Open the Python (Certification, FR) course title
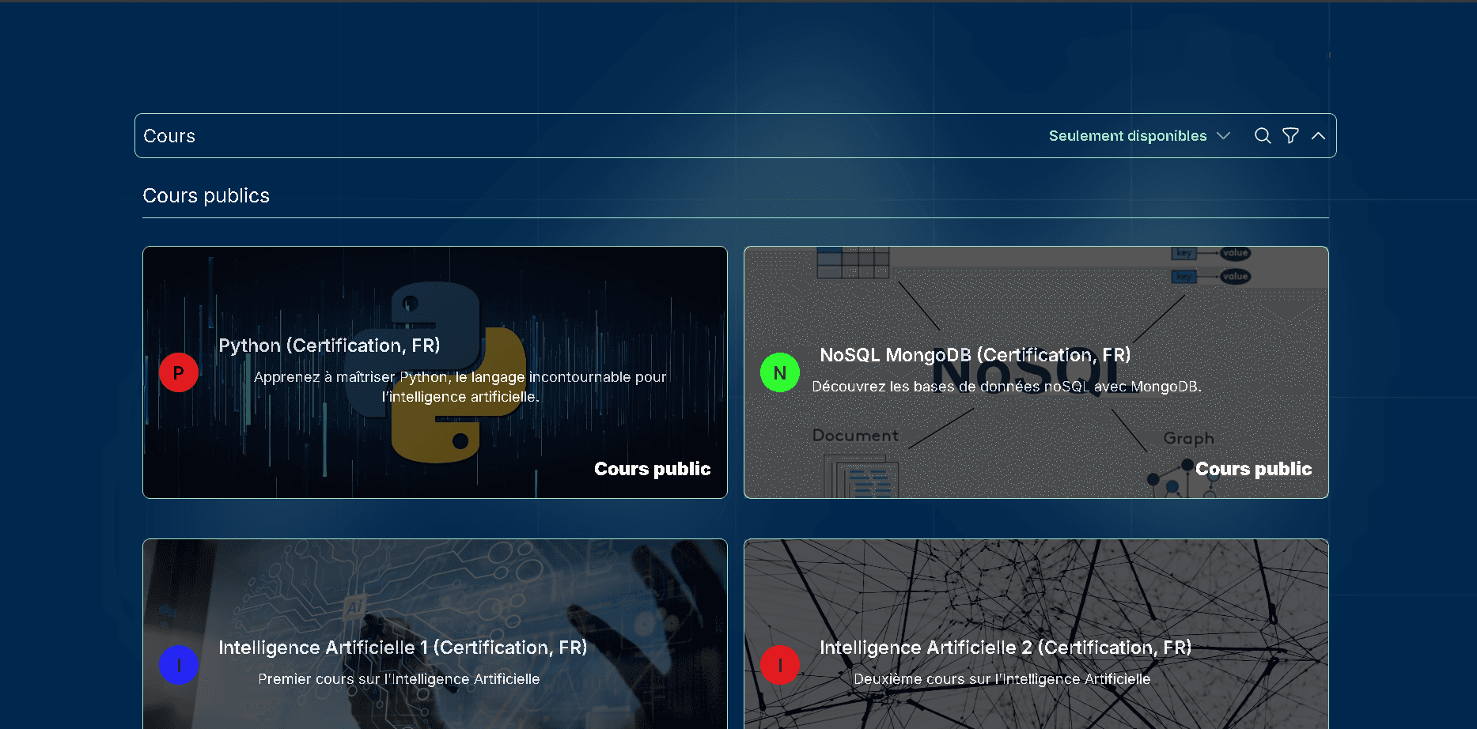Image resolution: width=1477 pixels, height=729 pixels. pos(329,346)
